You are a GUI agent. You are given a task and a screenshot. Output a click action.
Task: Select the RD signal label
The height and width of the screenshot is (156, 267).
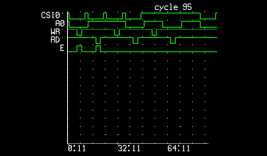click(55, 40)
